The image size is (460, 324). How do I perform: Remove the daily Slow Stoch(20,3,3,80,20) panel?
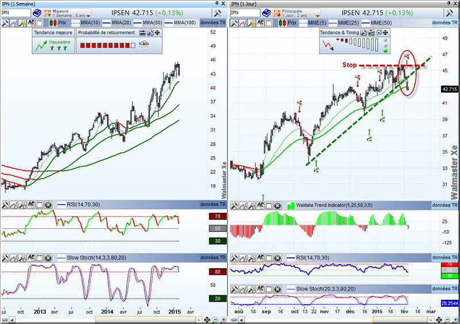[x=277, y=289]
